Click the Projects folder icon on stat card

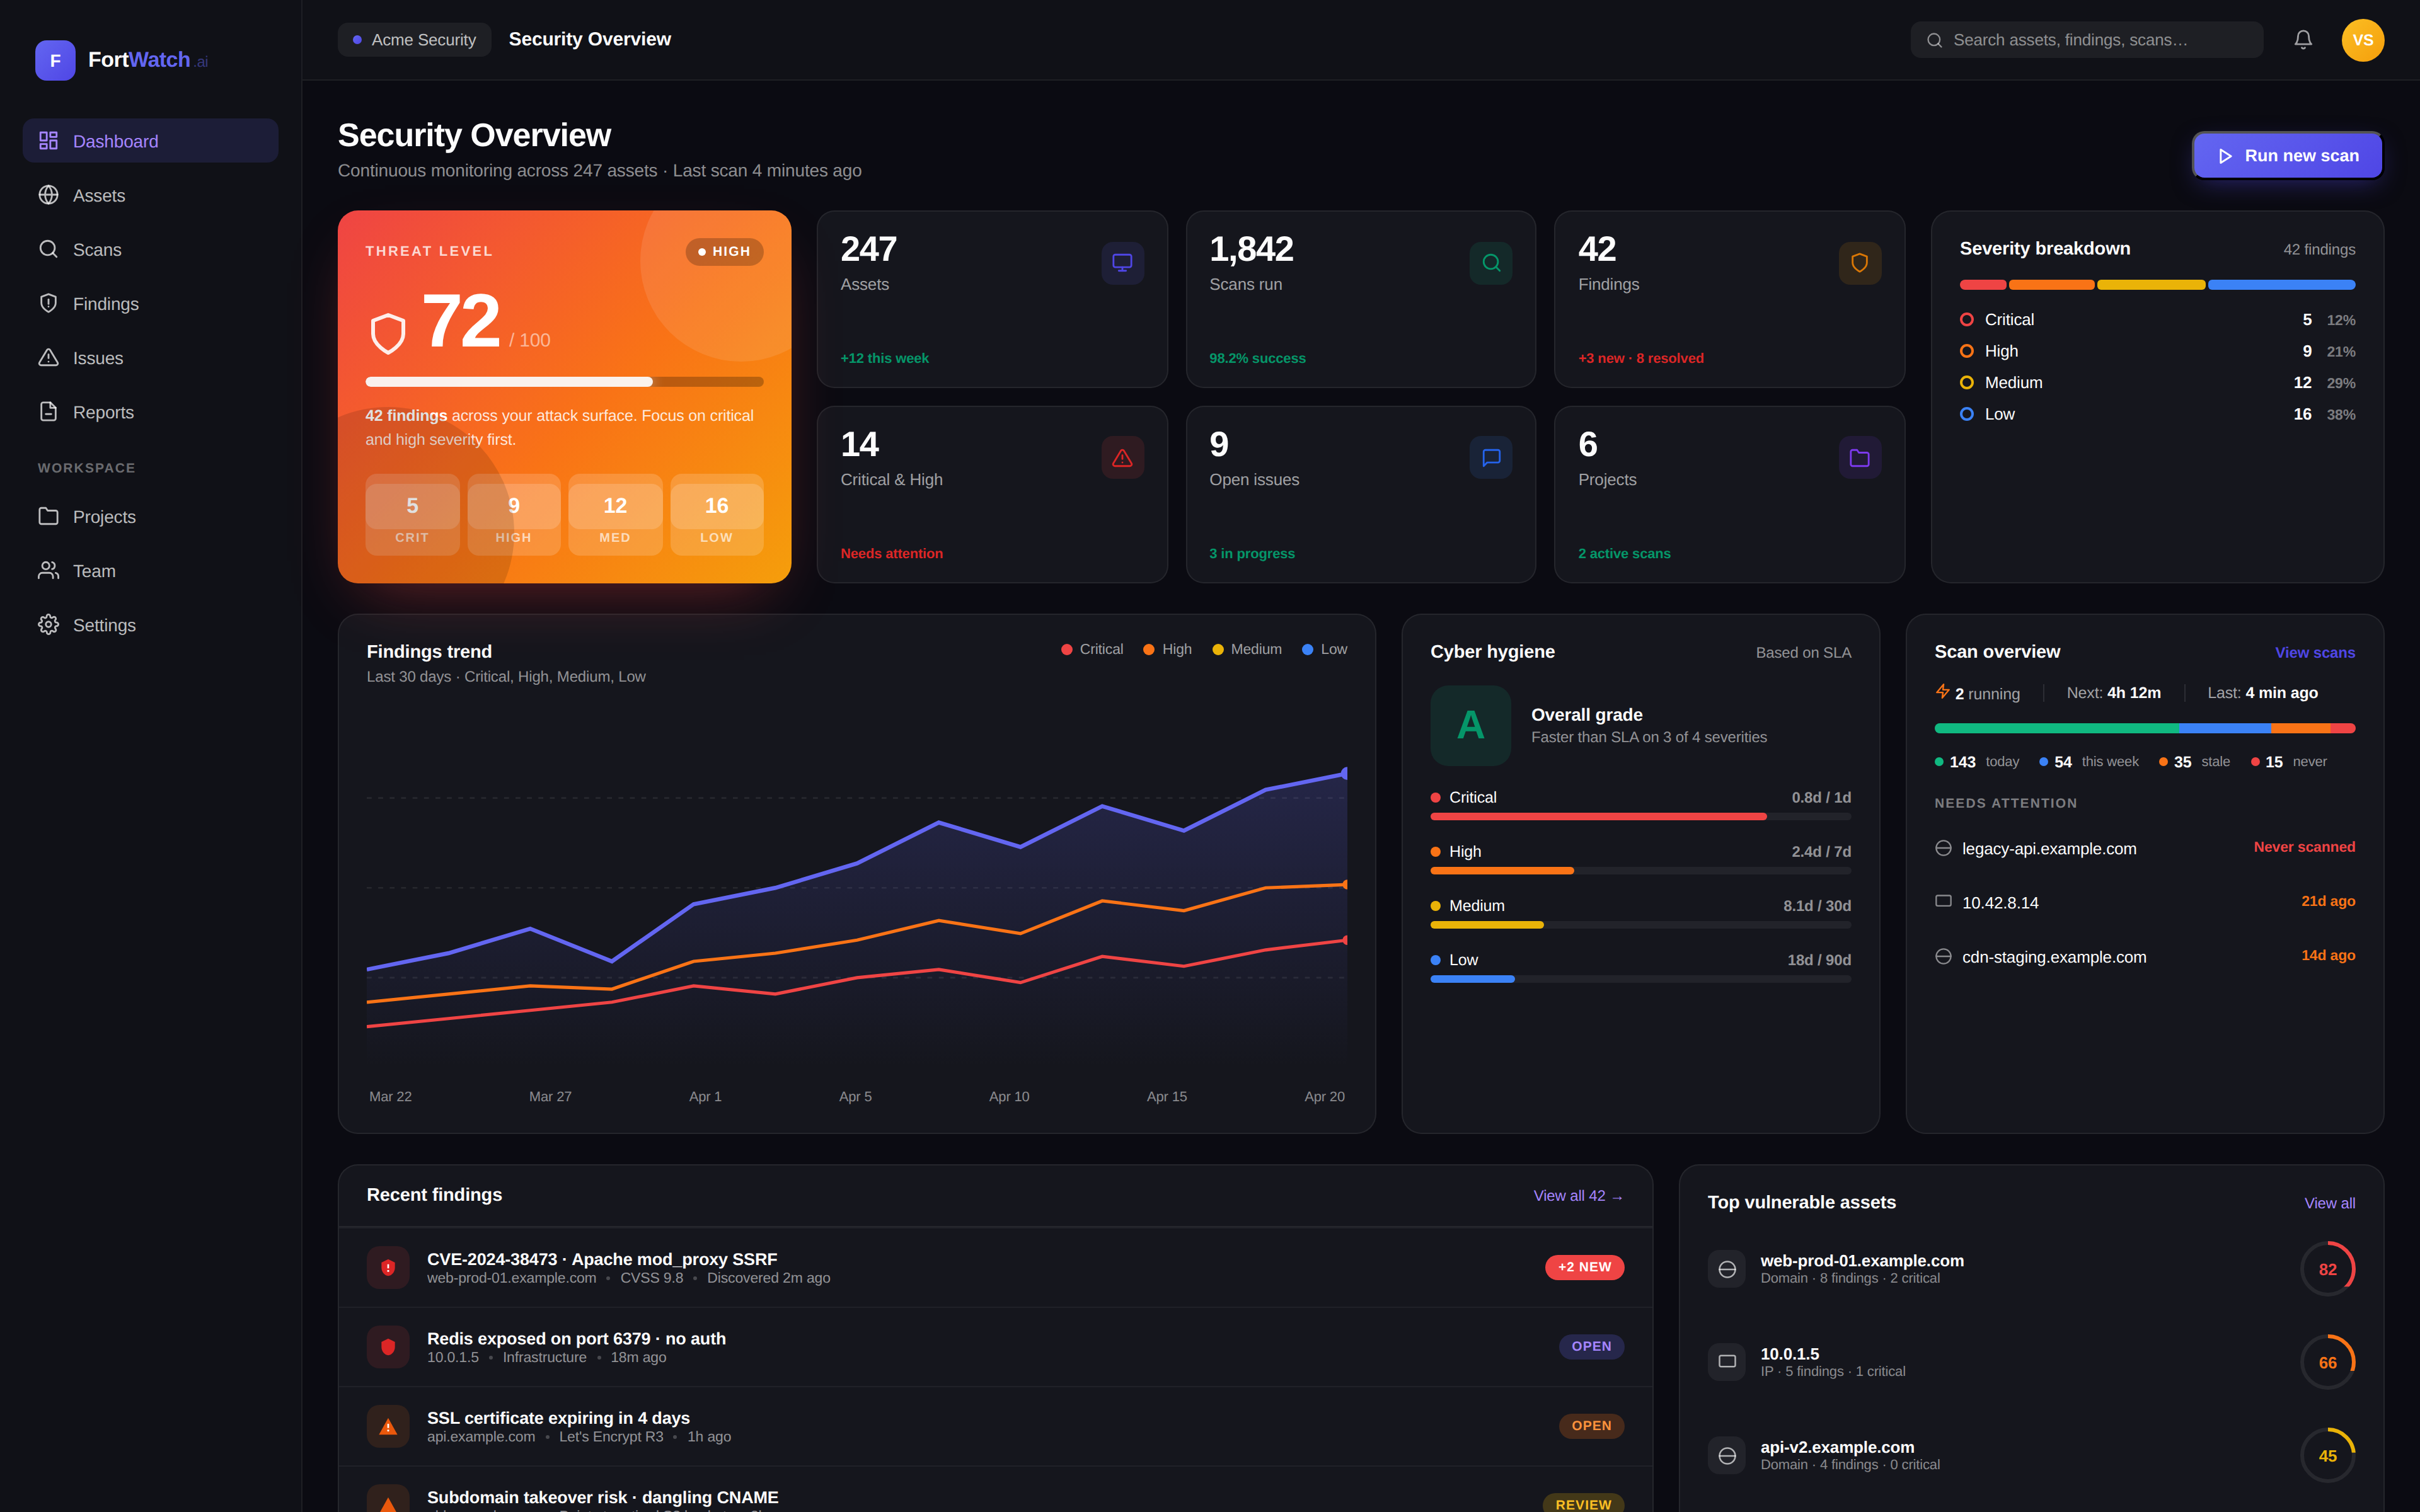(1859, 458)
